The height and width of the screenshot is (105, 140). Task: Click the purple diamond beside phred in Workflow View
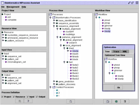tap(103, 20)
